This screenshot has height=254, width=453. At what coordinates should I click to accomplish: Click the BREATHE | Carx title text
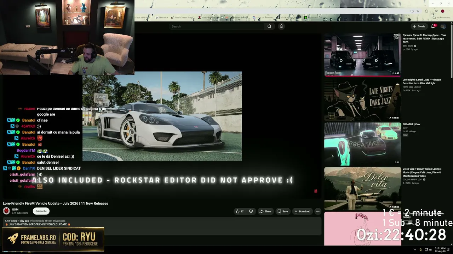pyautogui.click(x=411, y=124)
